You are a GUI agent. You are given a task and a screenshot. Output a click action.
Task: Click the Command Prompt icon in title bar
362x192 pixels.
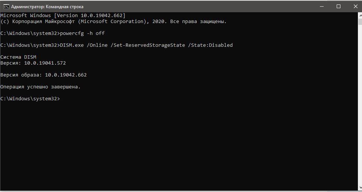[6, 6]
